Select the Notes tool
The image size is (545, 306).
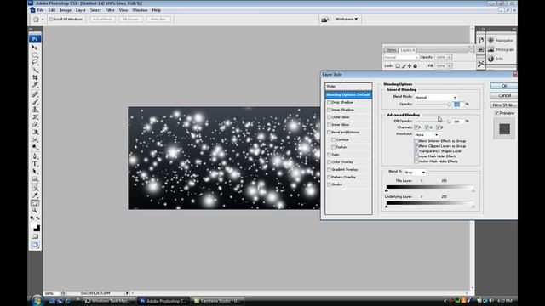coord(35,188)
